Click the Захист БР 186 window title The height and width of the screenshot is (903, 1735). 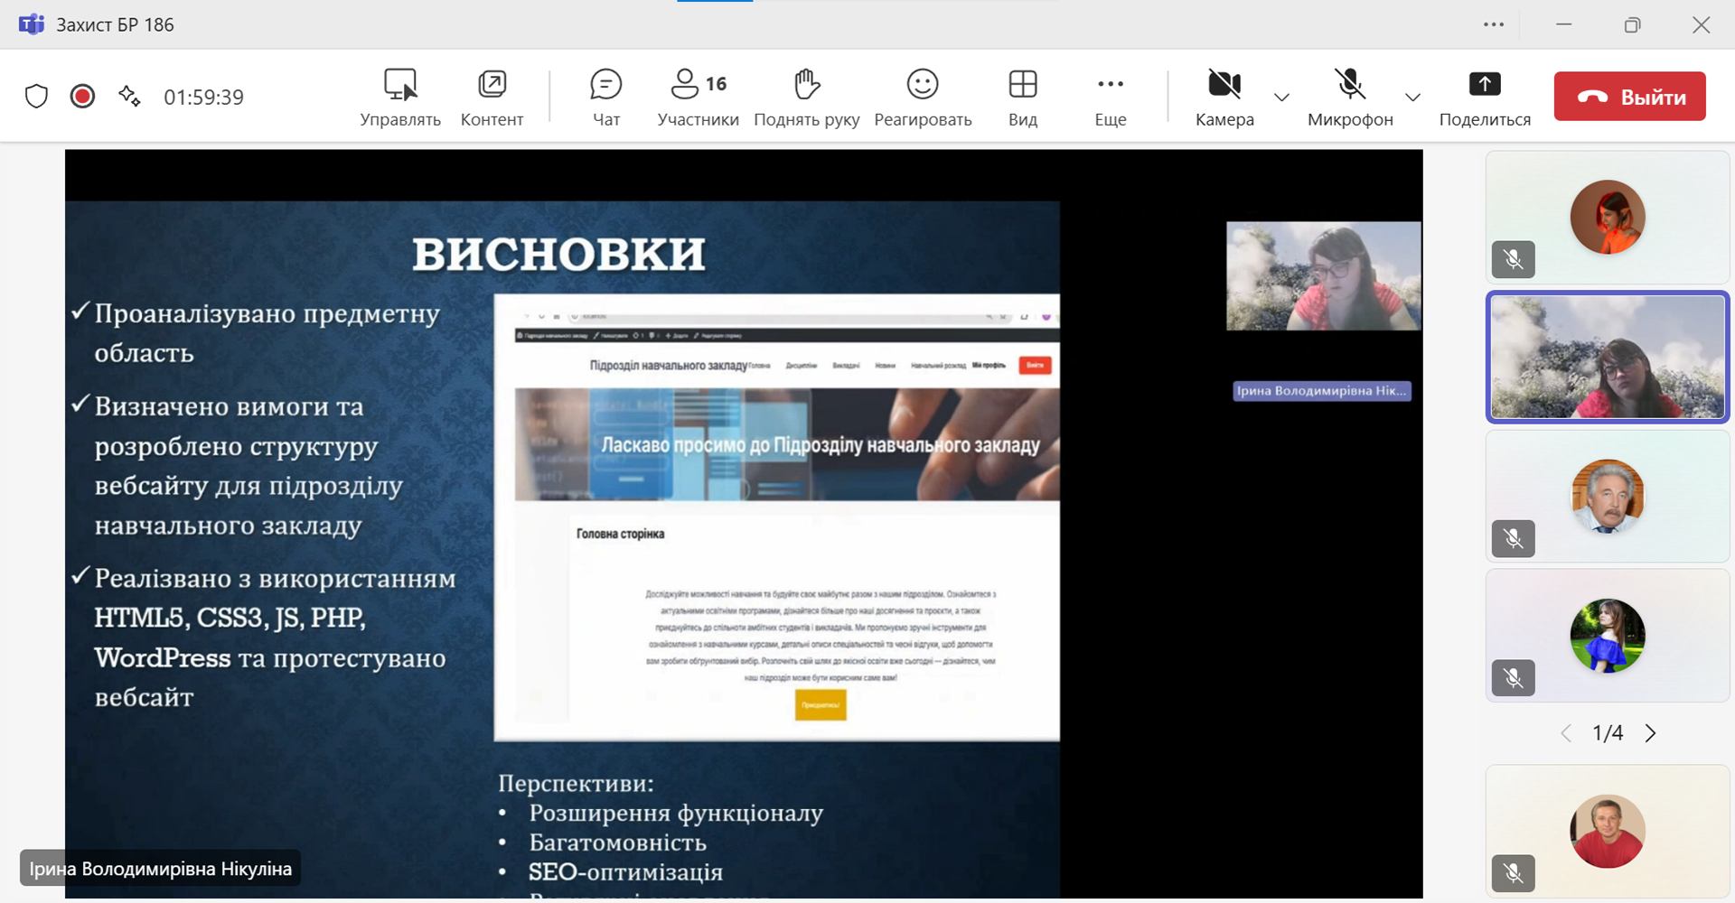click(x=115, y=24)
